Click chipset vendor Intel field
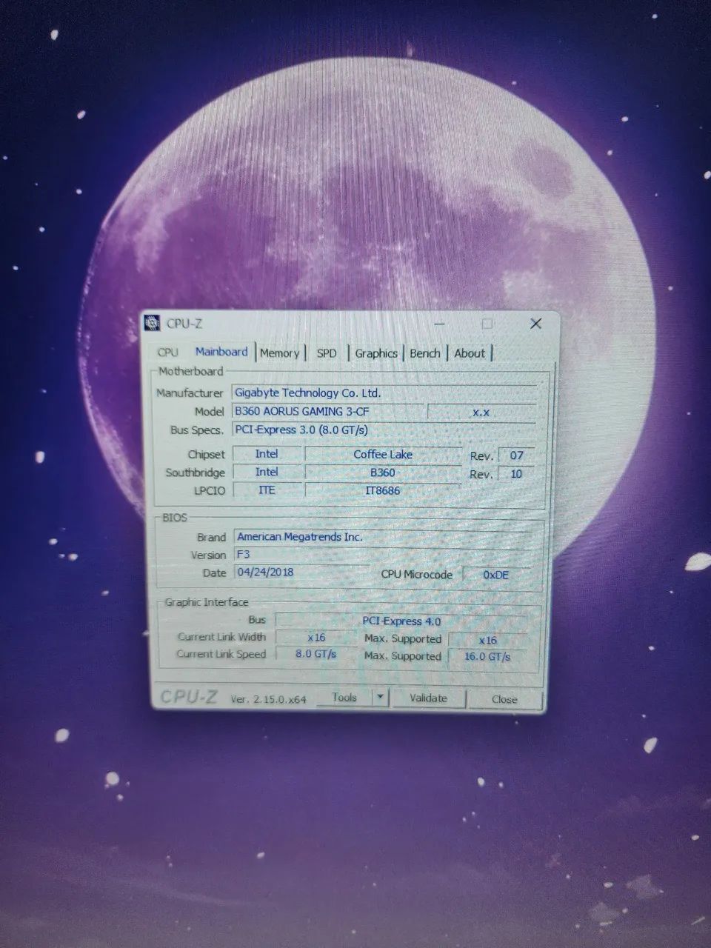 [x=267, y=454]
